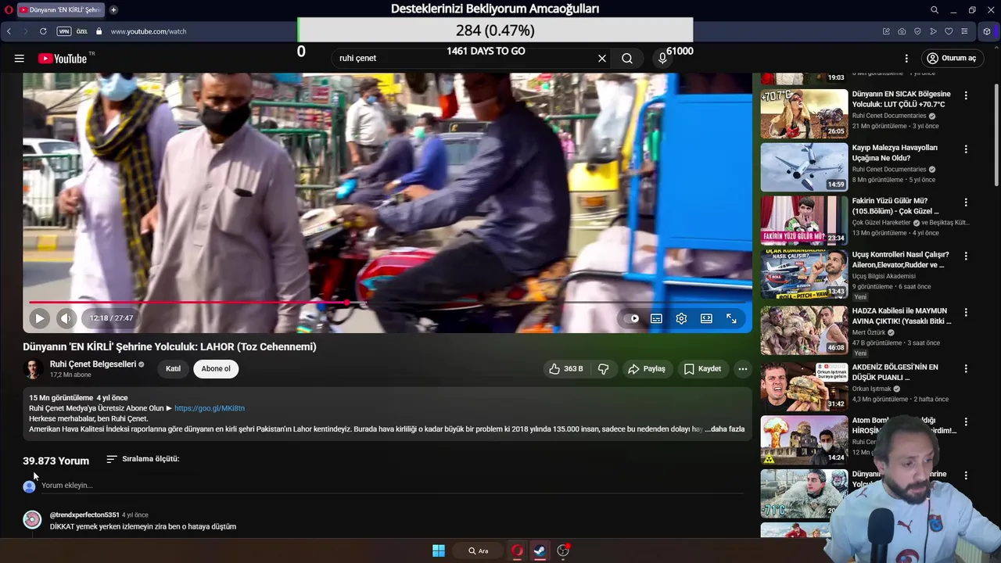Open the player settings gear
This screenshot has width=1001, height=563.
[x=681, y=318]
